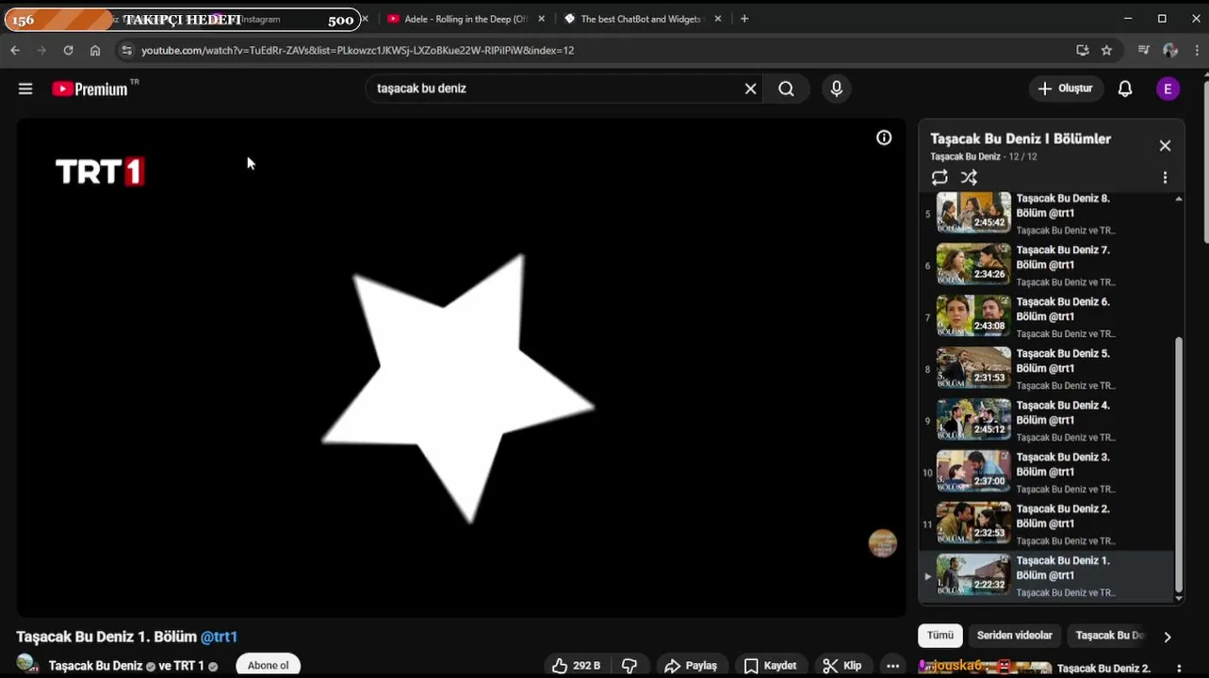The image size is (1209, 678).
Task: Close the Adele Rolling in the Deep tab
Action: [541, 19]
